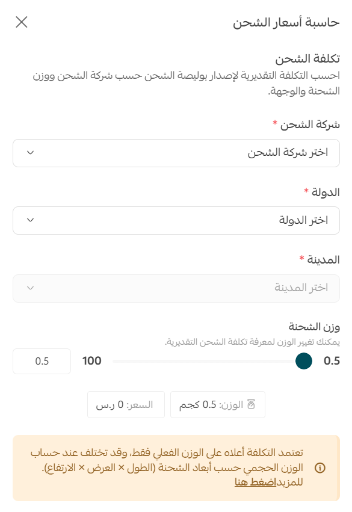Screen dimensions: 352x512
Task: Open the اختر شركة الشحن dropdown
Action: (x=176, y=153)
